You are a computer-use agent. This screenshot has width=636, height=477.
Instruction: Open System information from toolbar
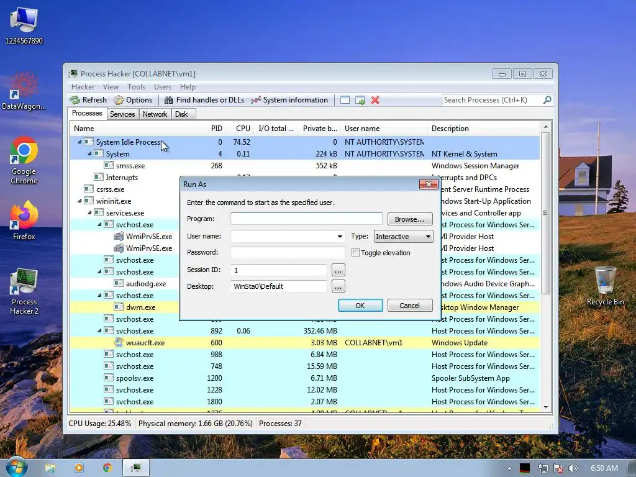[289, 100]
